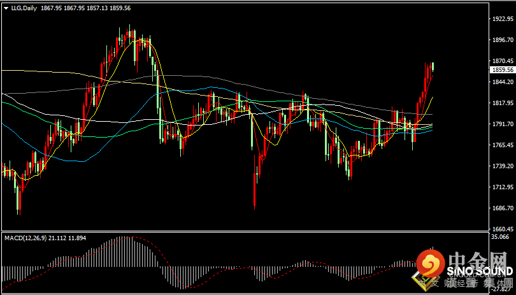Screen dimensions: 516x295
Task: Click the 1844.20 price axis label
Action: tap(503, 82)
